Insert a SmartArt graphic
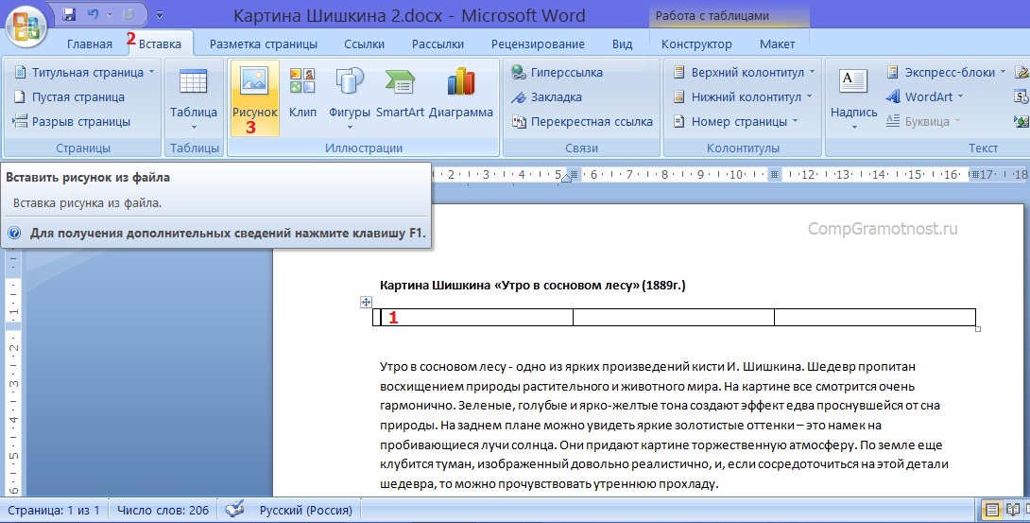The height and width of the screenshot is (523, 1030). (400, 96)
